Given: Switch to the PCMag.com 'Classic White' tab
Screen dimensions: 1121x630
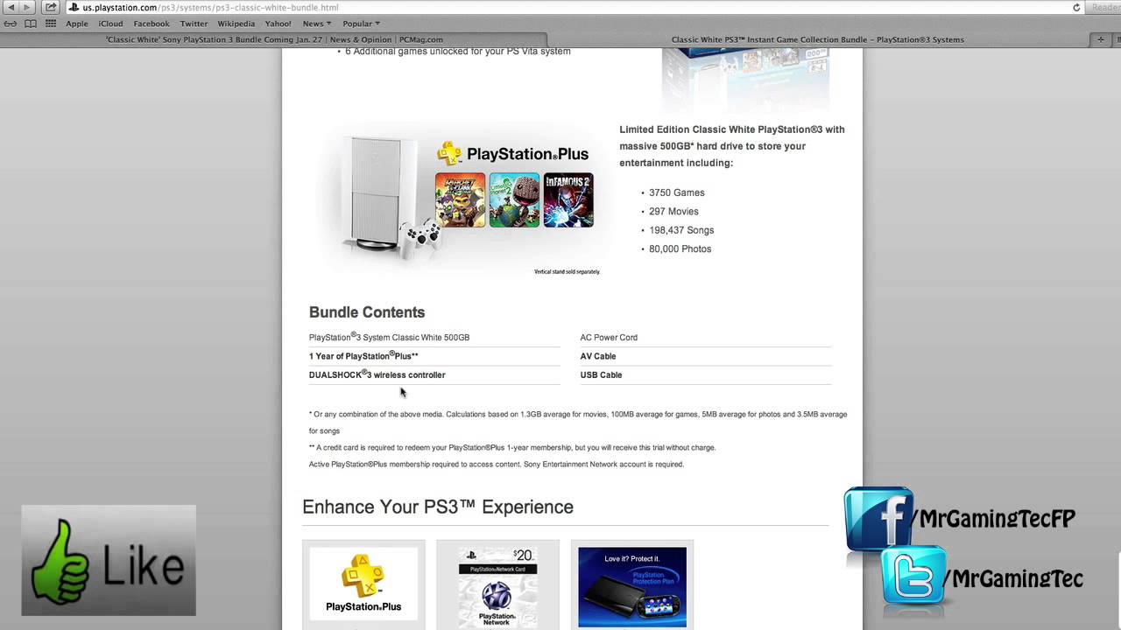Looking at the screenshot, I should (274, 39).
